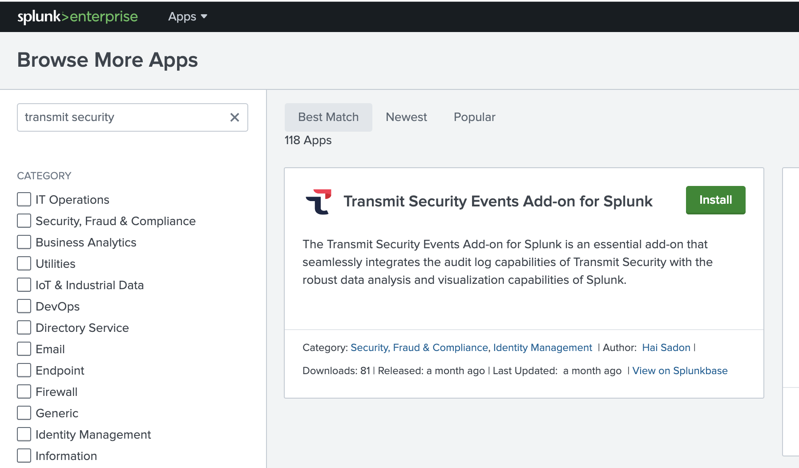Switch to the Popular tab
This screenshot has height=468, width=799.
tap(474, 117)
